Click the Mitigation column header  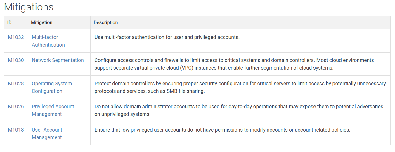coord(42,22)
